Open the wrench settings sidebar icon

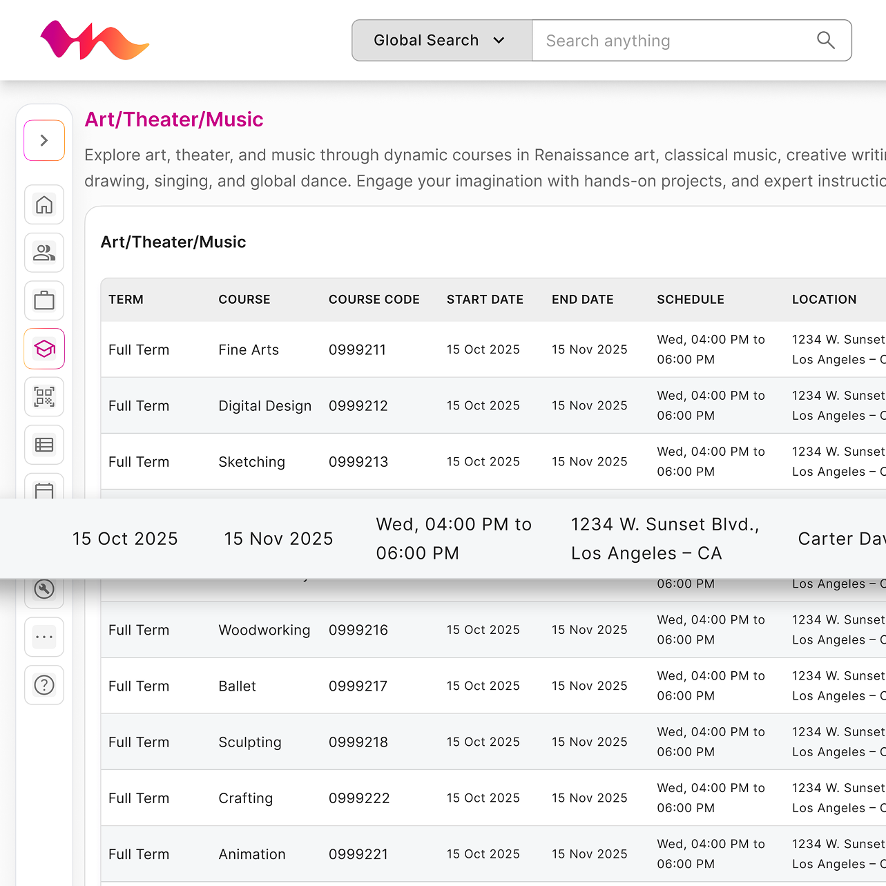(44, 589)
